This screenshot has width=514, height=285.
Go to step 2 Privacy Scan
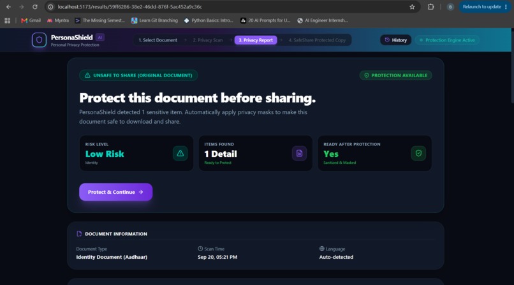207,40
